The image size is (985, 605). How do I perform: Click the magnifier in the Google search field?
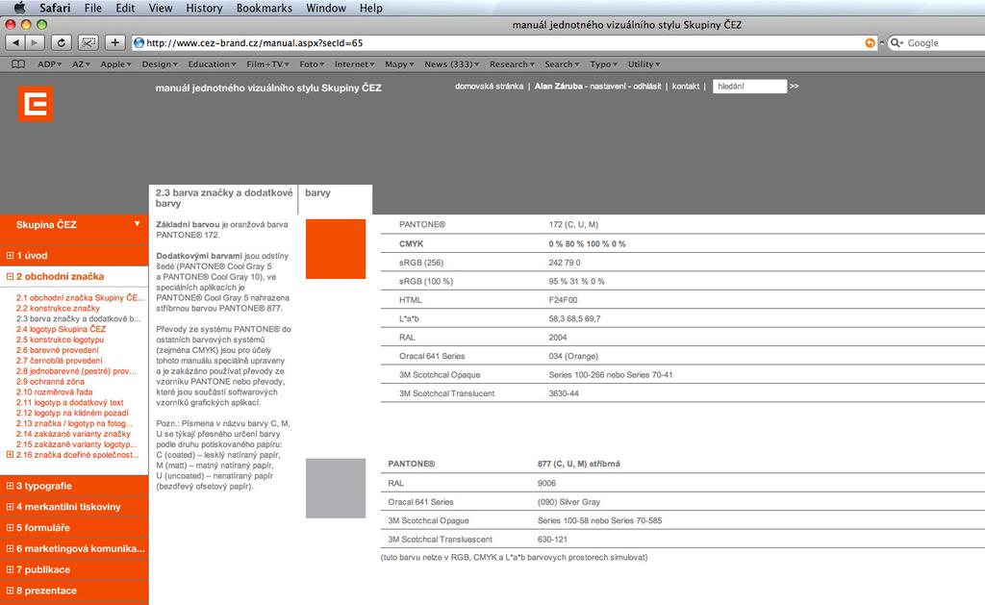click(x=897, y=42)
